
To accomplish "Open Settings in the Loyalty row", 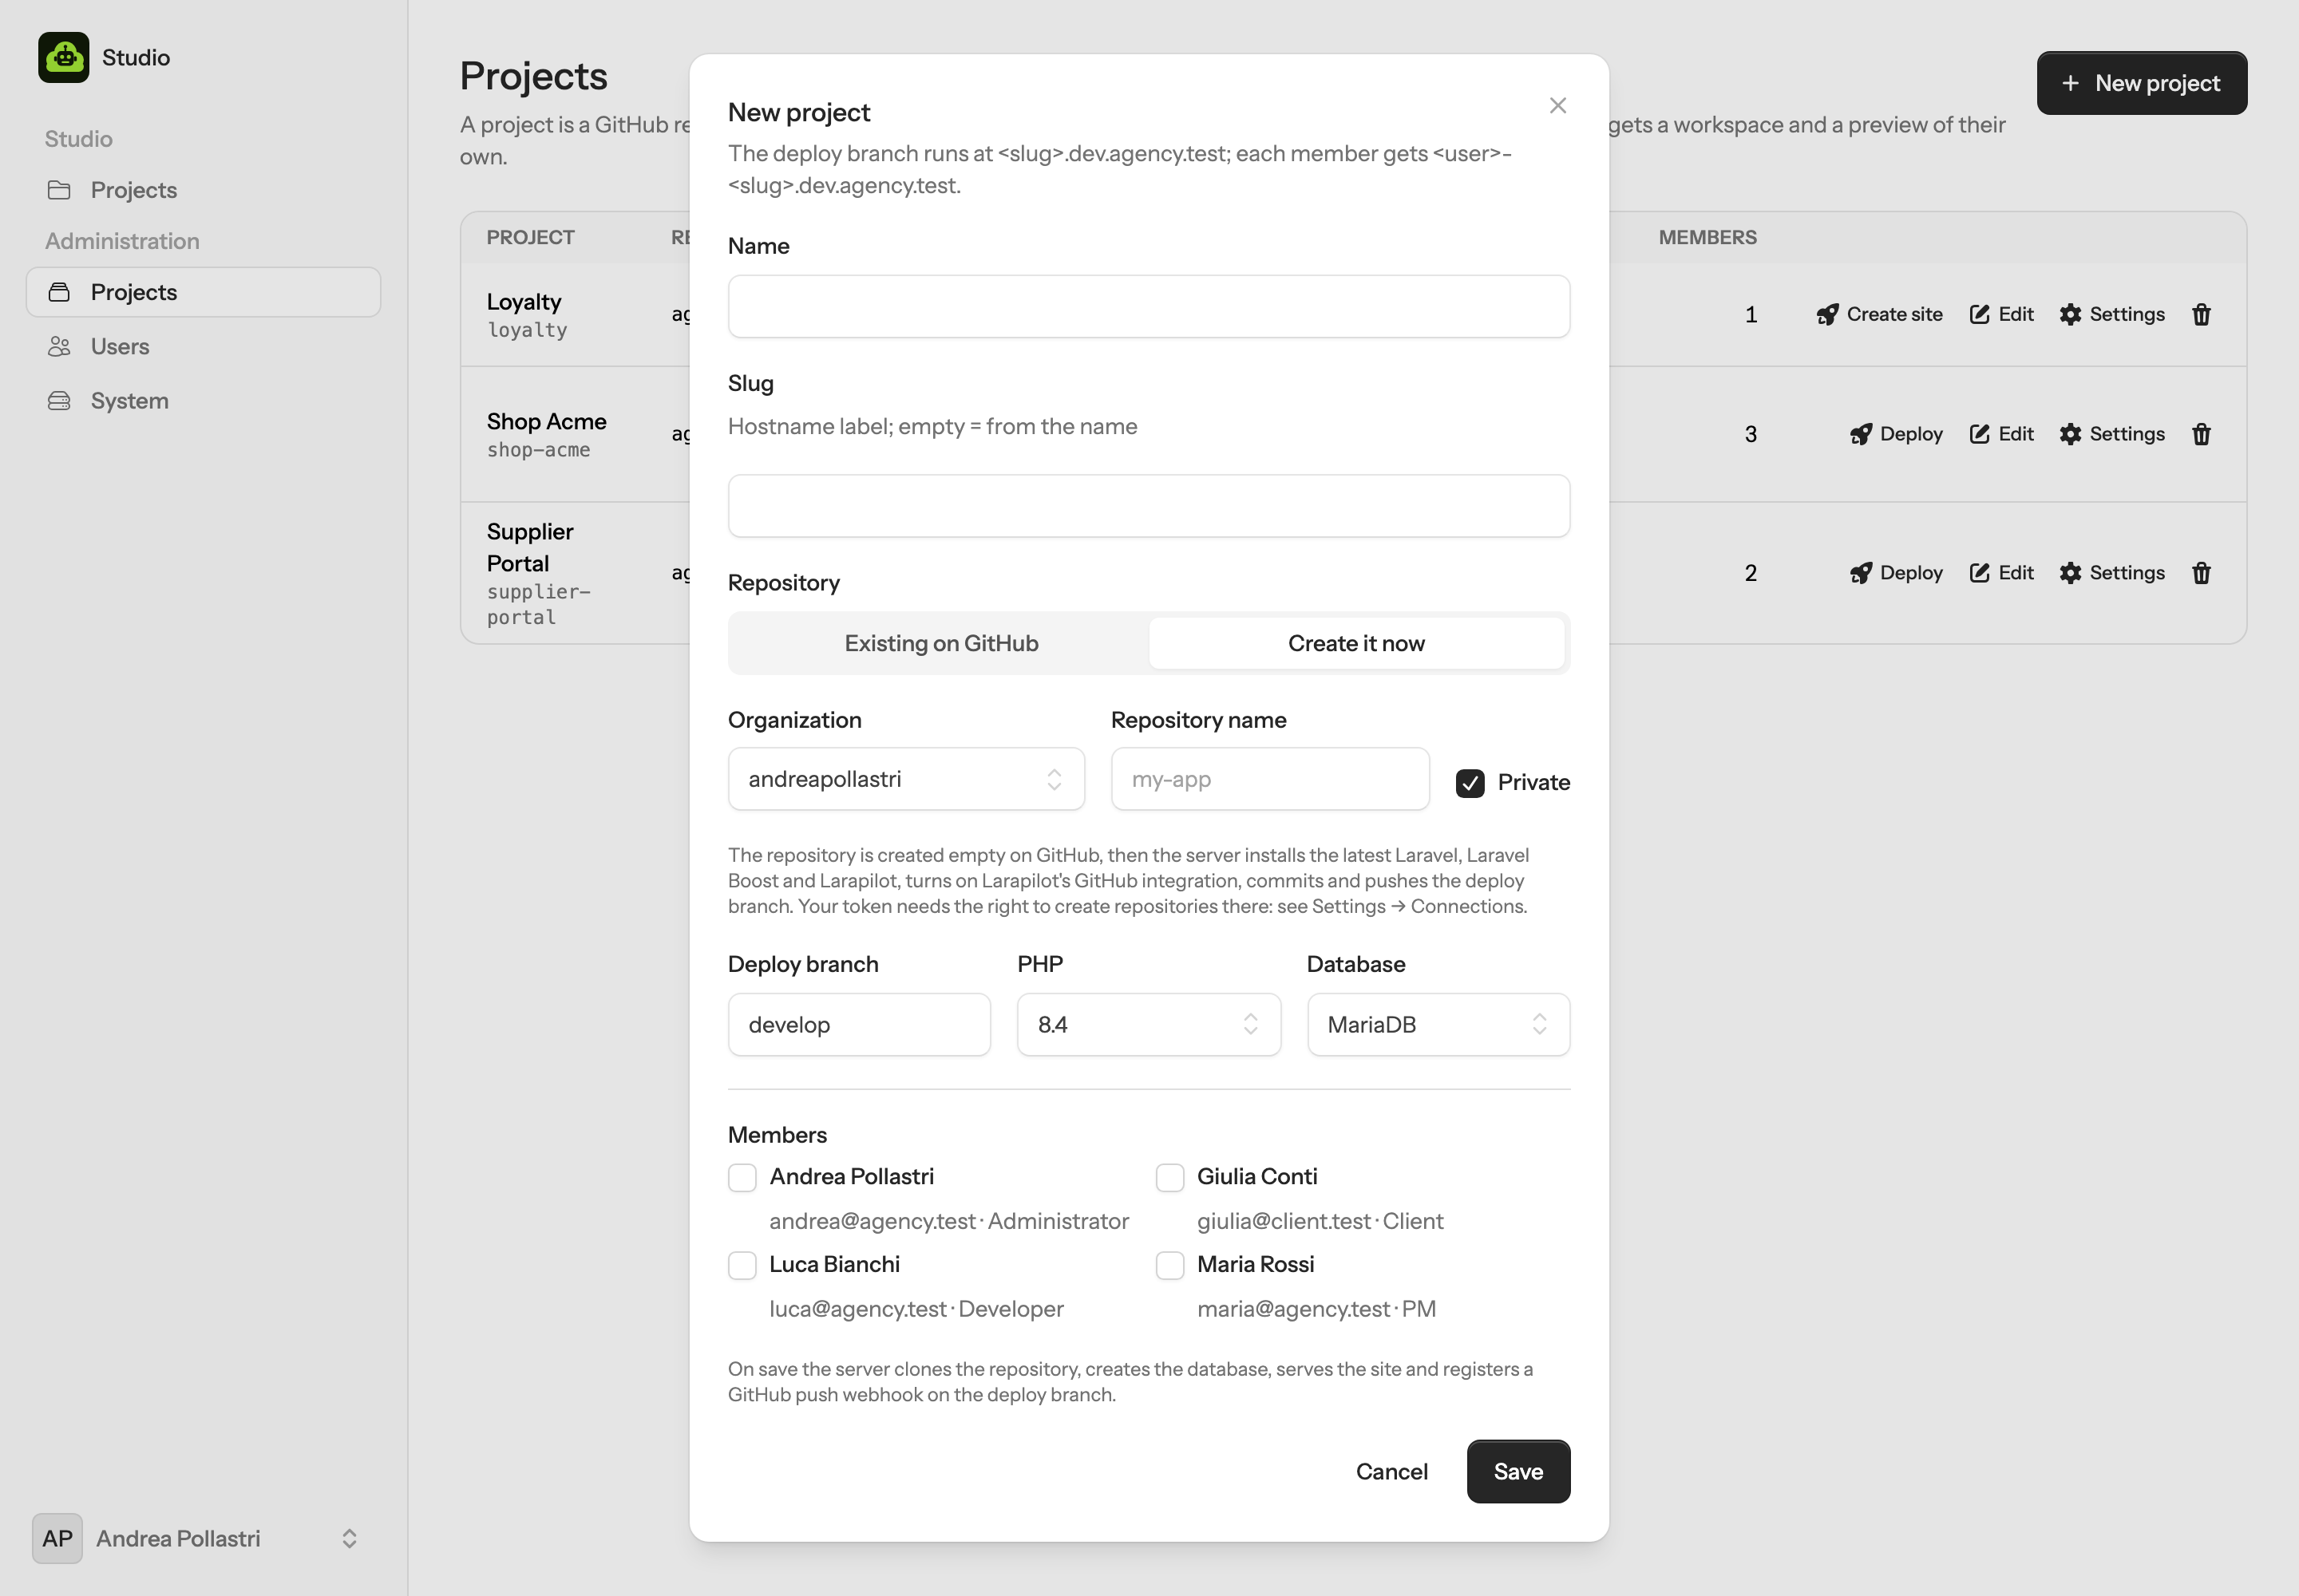I will 2112,314.
